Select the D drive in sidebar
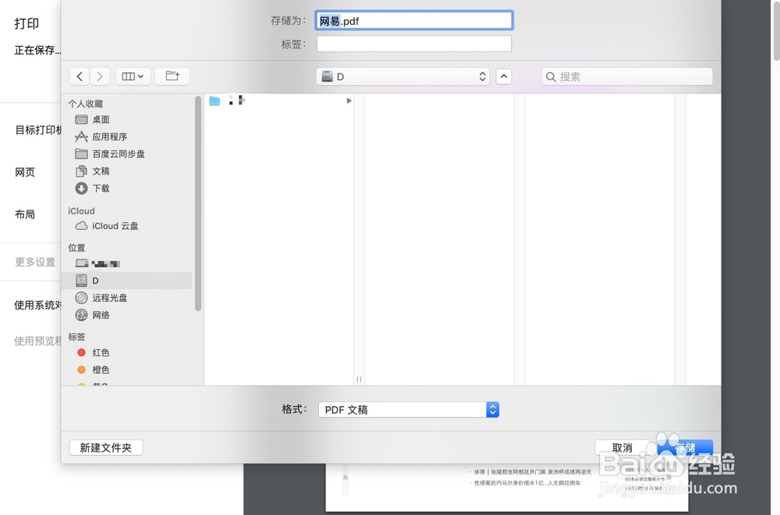Viewport: 780px width, 515px height. 129,280
